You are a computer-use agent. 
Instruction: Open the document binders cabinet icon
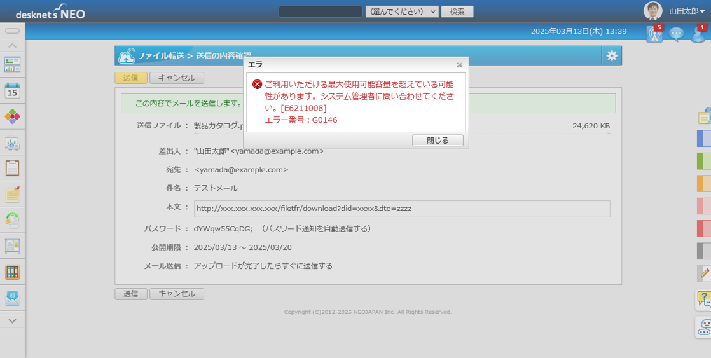click(x=12, y=272)
